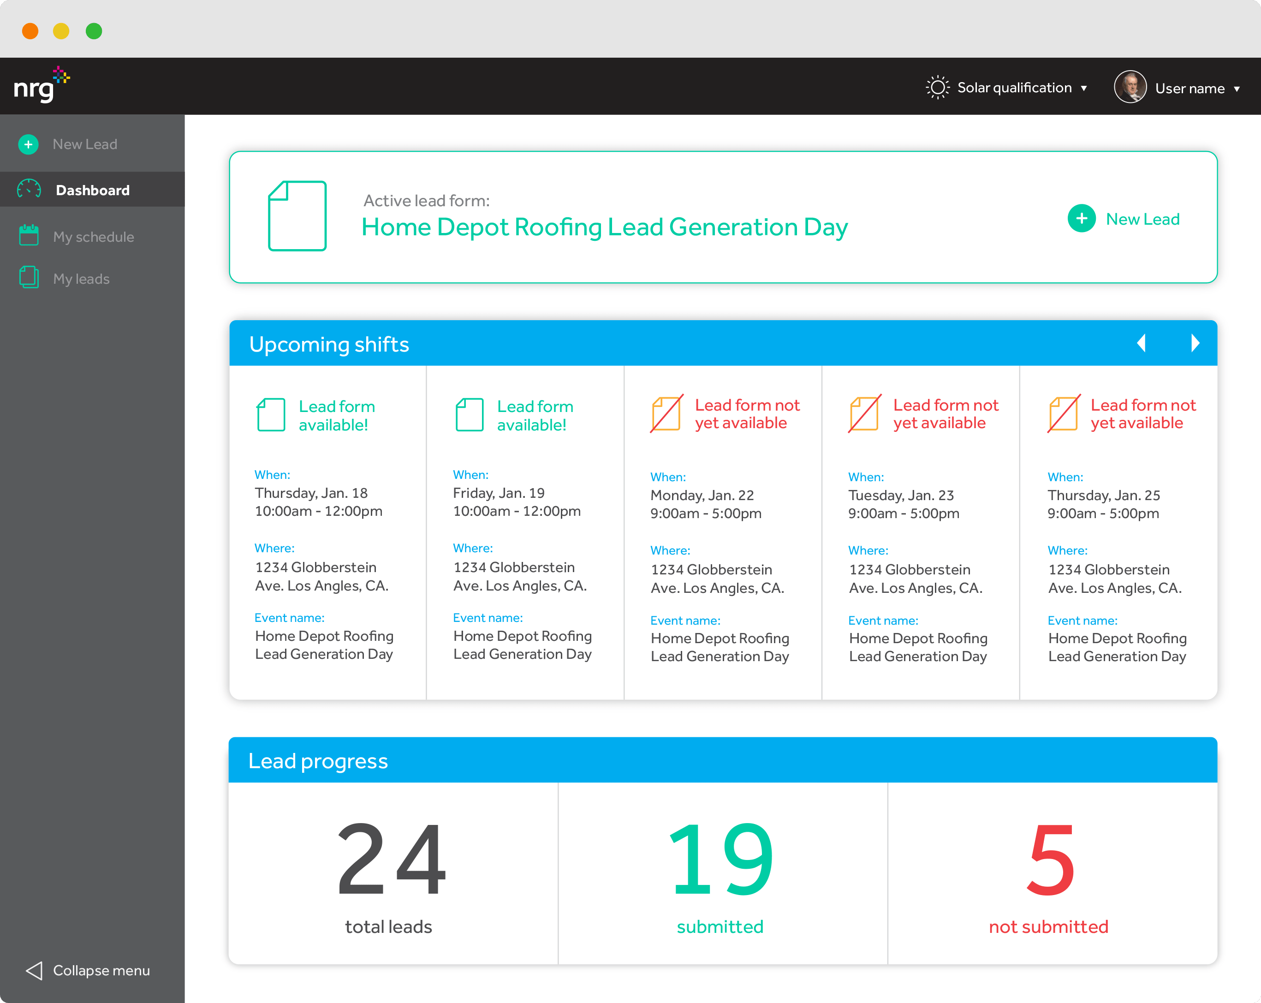This screenshot has height=1003, width=1261.
Task: Click the green plus circle in banner
Action: click(1082, 218)
